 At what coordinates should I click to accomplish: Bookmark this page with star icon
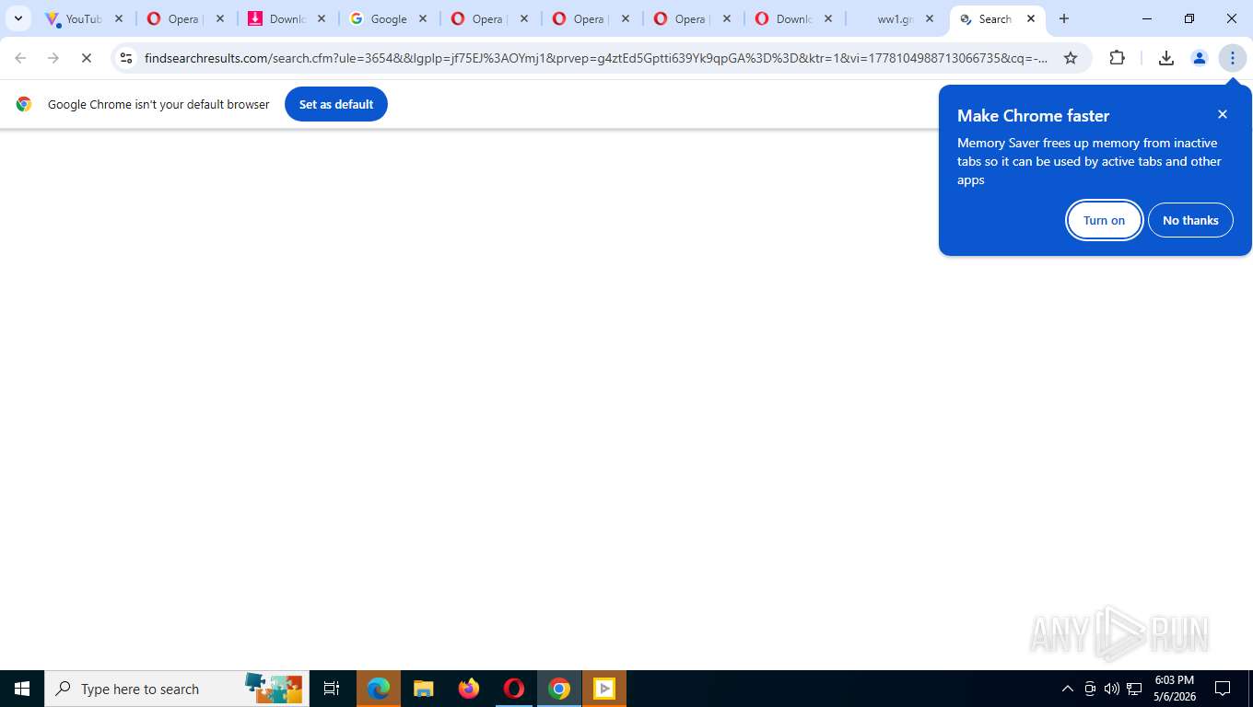1071,58
